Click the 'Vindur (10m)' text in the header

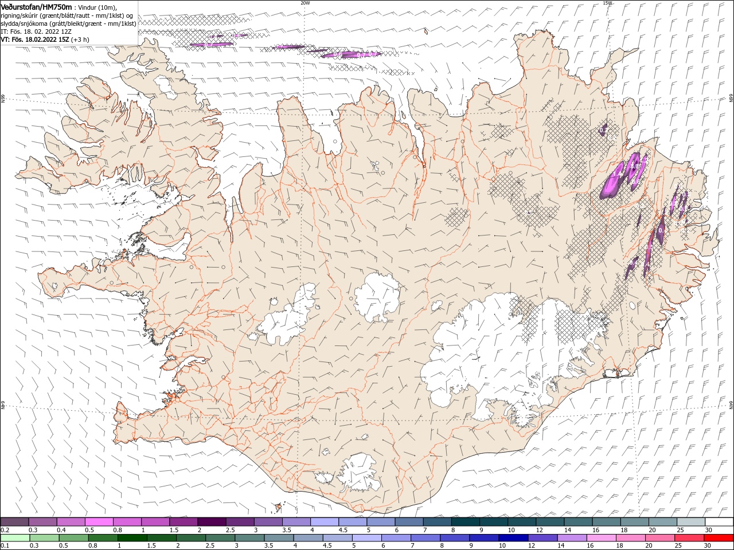click(x=97, y=7)
